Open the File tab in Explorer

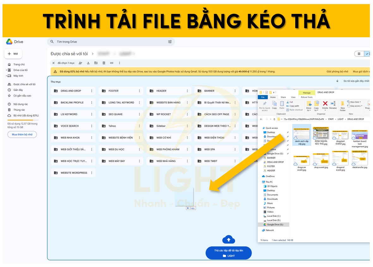263,97
